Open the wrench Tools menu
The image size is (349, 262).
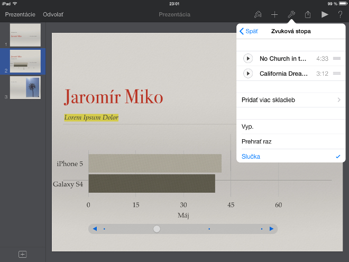(x=291, y=14)
